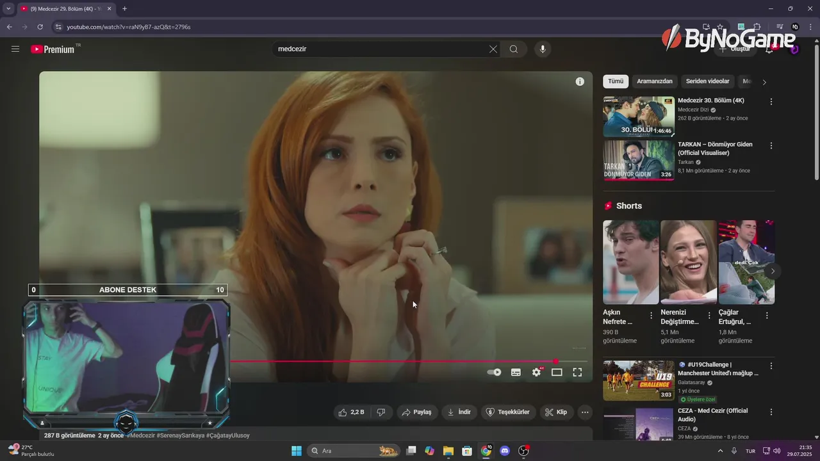820x461 pixels.
Task: Select the Aramanızdan filter chip
Action: [x=655, y=81]
